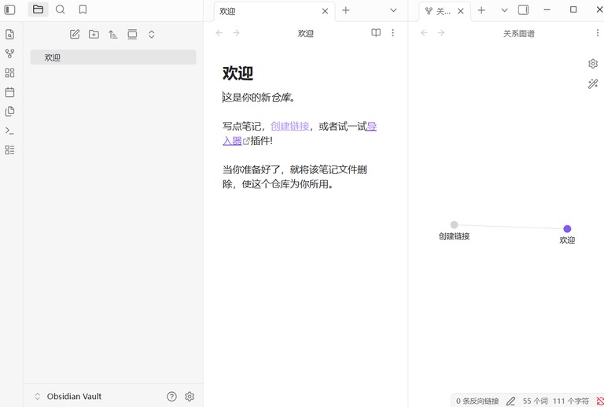This screenshot has height=407, width=604.
Task: Click paragraph starting 当你准备好了
Action: [x=295, y=177]
